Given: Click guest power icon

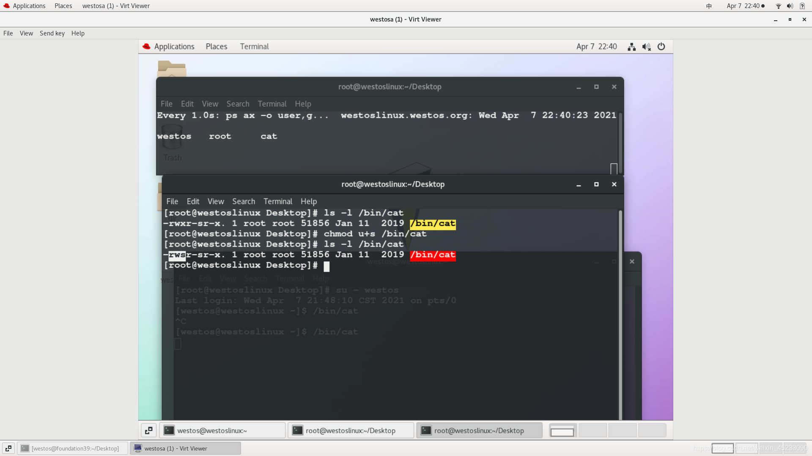Looking at the screenshot, I should 661,47.
